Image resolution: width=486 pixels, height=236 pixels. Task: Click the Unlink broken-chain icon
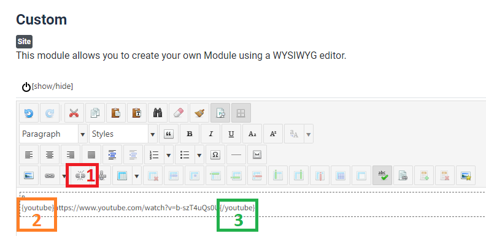(x=80, y=175)
